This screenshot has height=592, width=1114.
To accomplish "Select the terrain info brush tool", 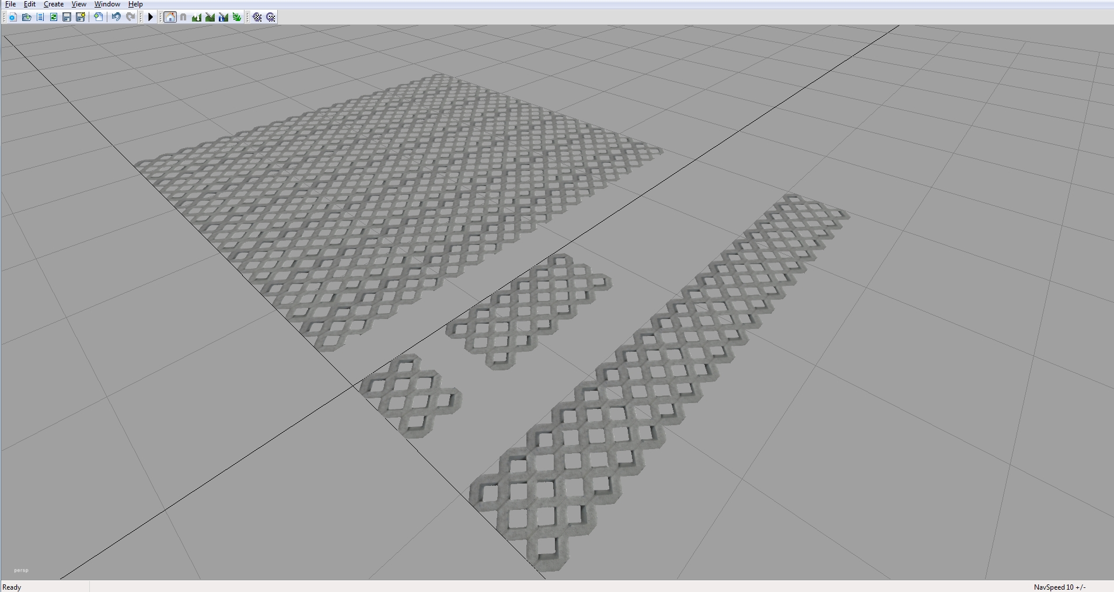I will pos(224,17).
